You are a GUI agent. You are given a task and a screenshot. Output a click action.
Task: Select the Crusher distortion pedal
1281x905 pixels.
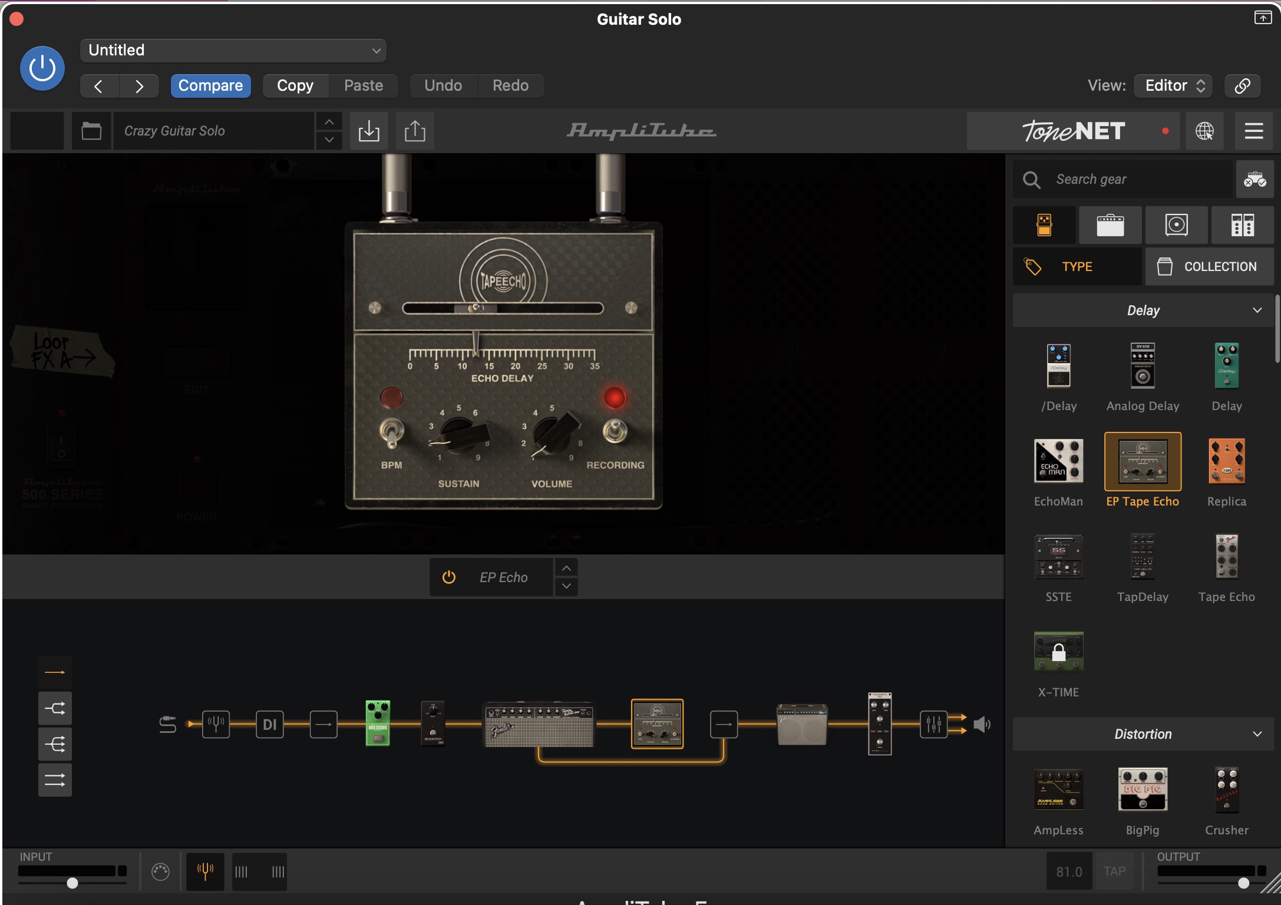coord(1227,790)
